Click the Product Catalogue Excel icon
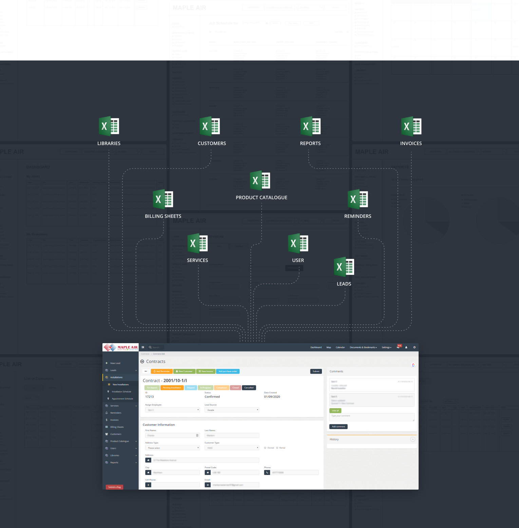The height and width of the screenshot is (528, 519). point(260,180)
